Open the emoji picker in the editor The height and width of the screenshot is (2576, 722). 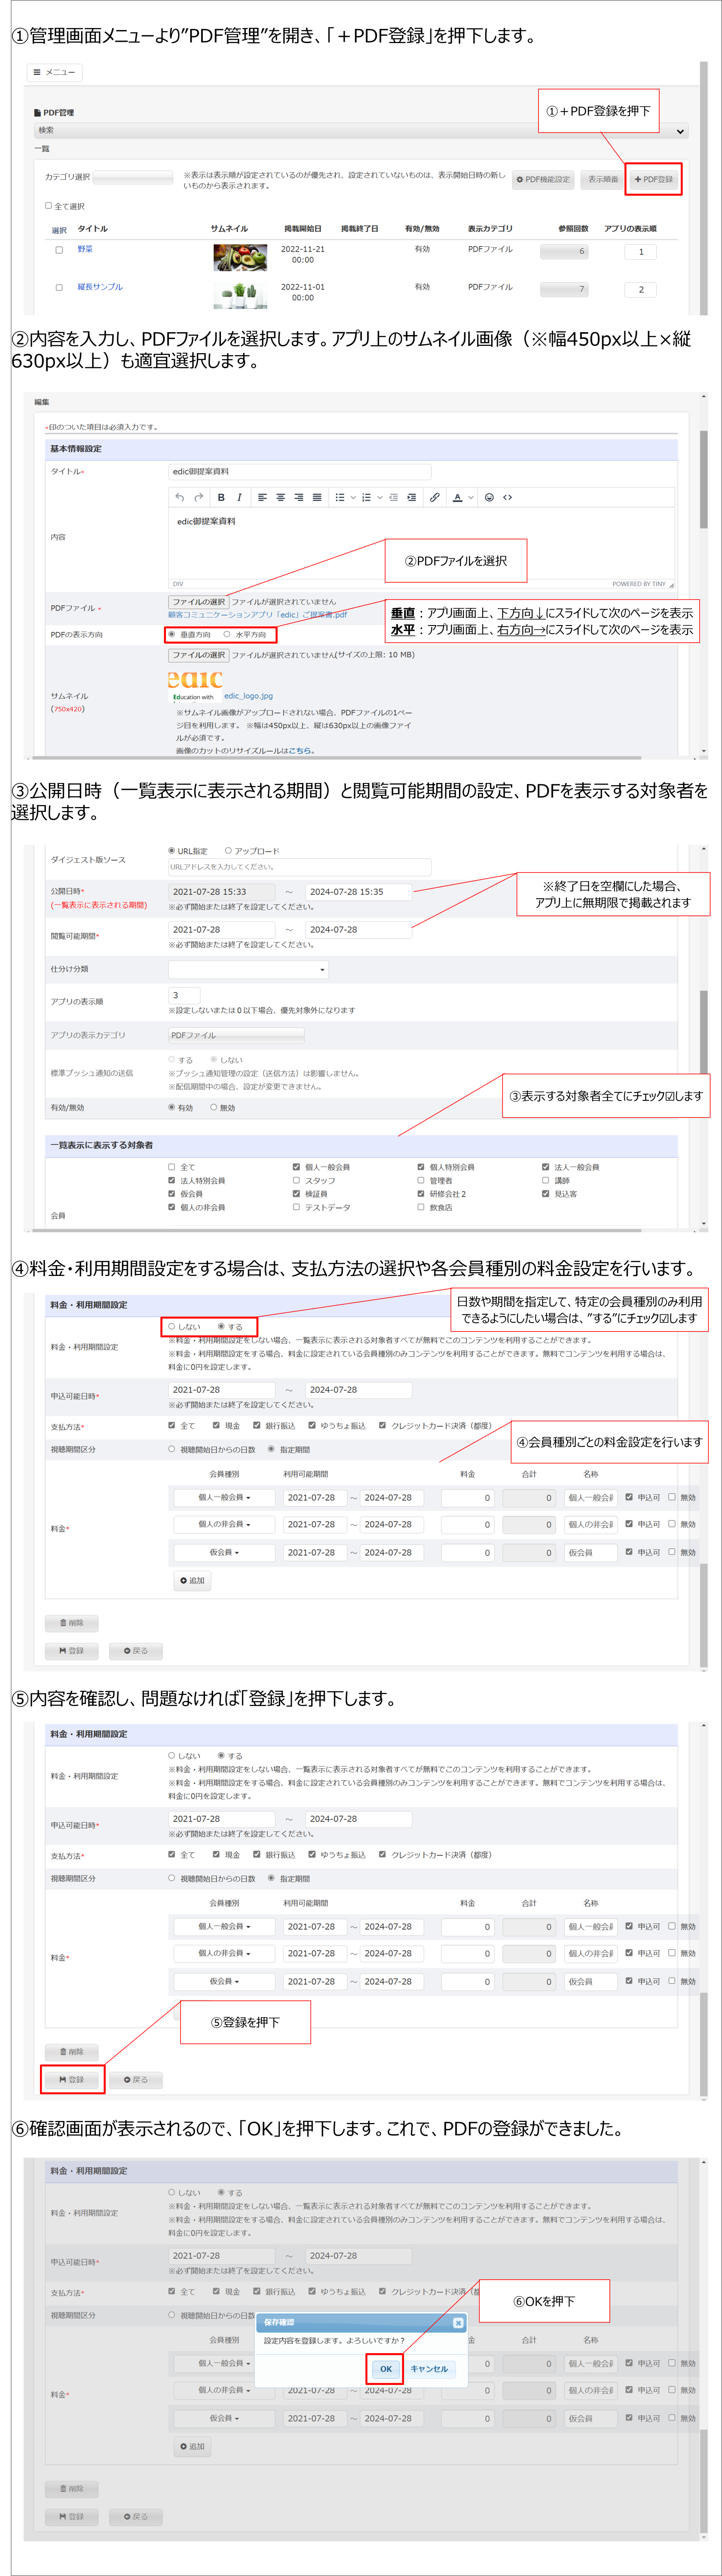point(489,497)
